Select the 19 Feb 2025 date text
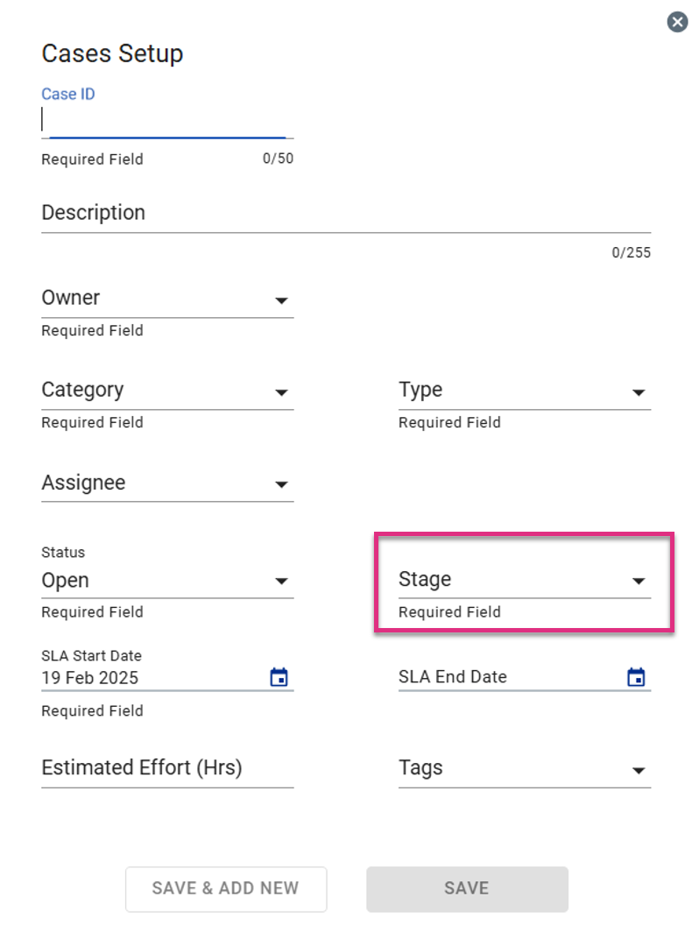The width and height of the screenshot is (699, 925). pos(89,678)
